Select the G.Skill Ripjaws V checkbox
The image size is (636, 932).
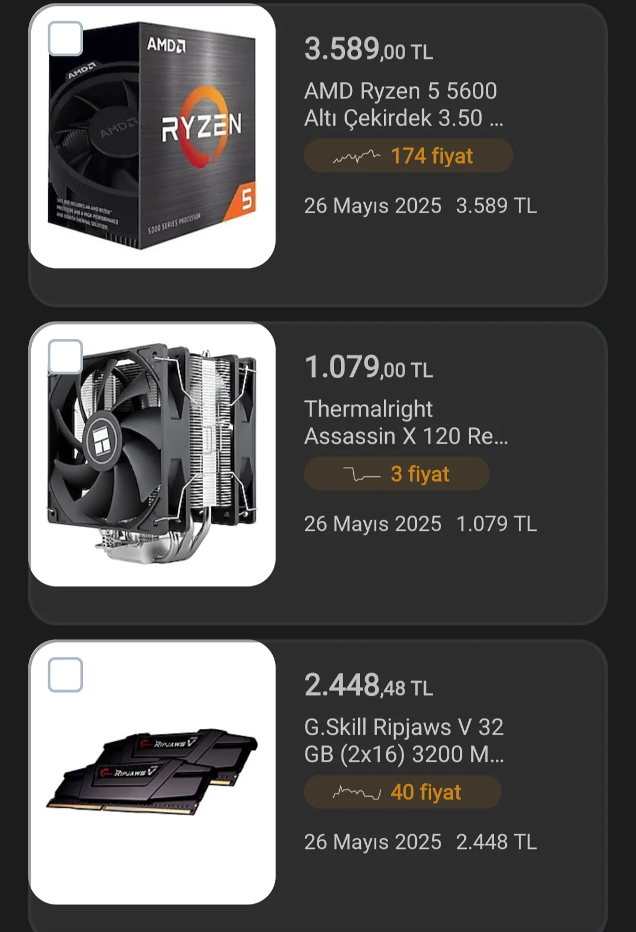click(x=65, y=675)
